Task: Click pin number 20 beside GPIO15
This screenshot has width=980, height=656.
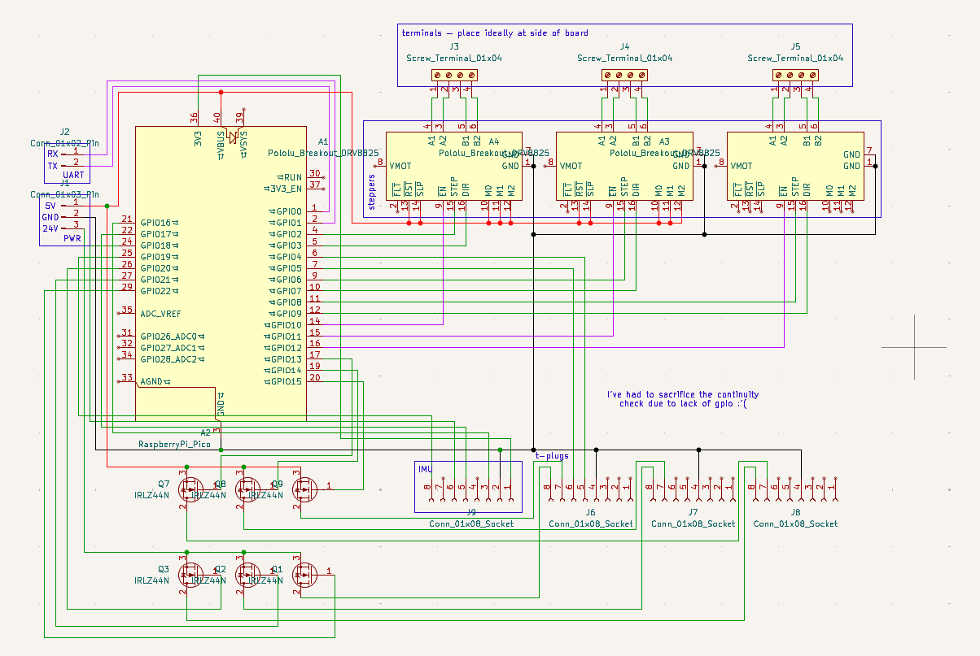Action: [x=314, y=376]
